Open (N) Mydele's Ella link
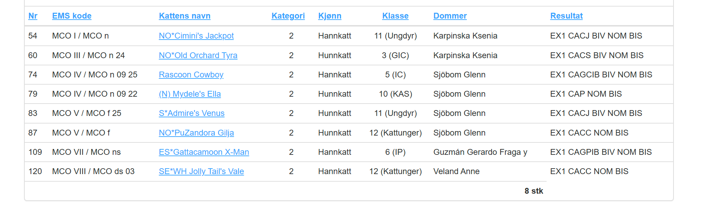Screen dimensions: 713x214 [190, 94]
